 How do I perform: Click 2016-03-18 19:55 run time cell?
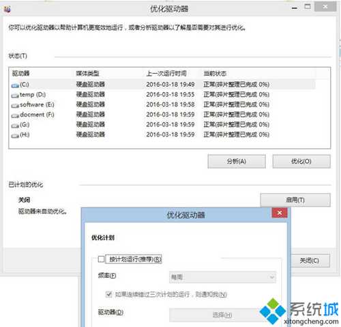point(170,94)
